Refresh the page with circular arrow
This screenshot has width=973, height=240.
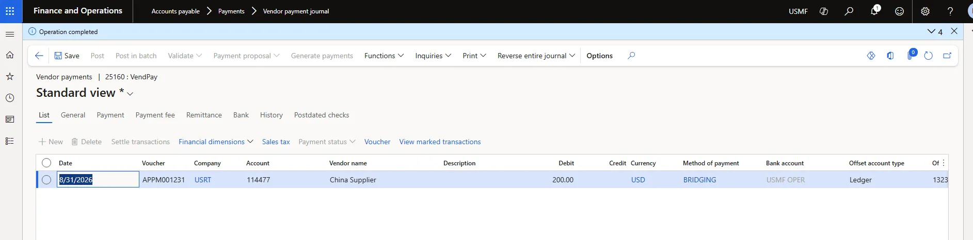[929, 56]
